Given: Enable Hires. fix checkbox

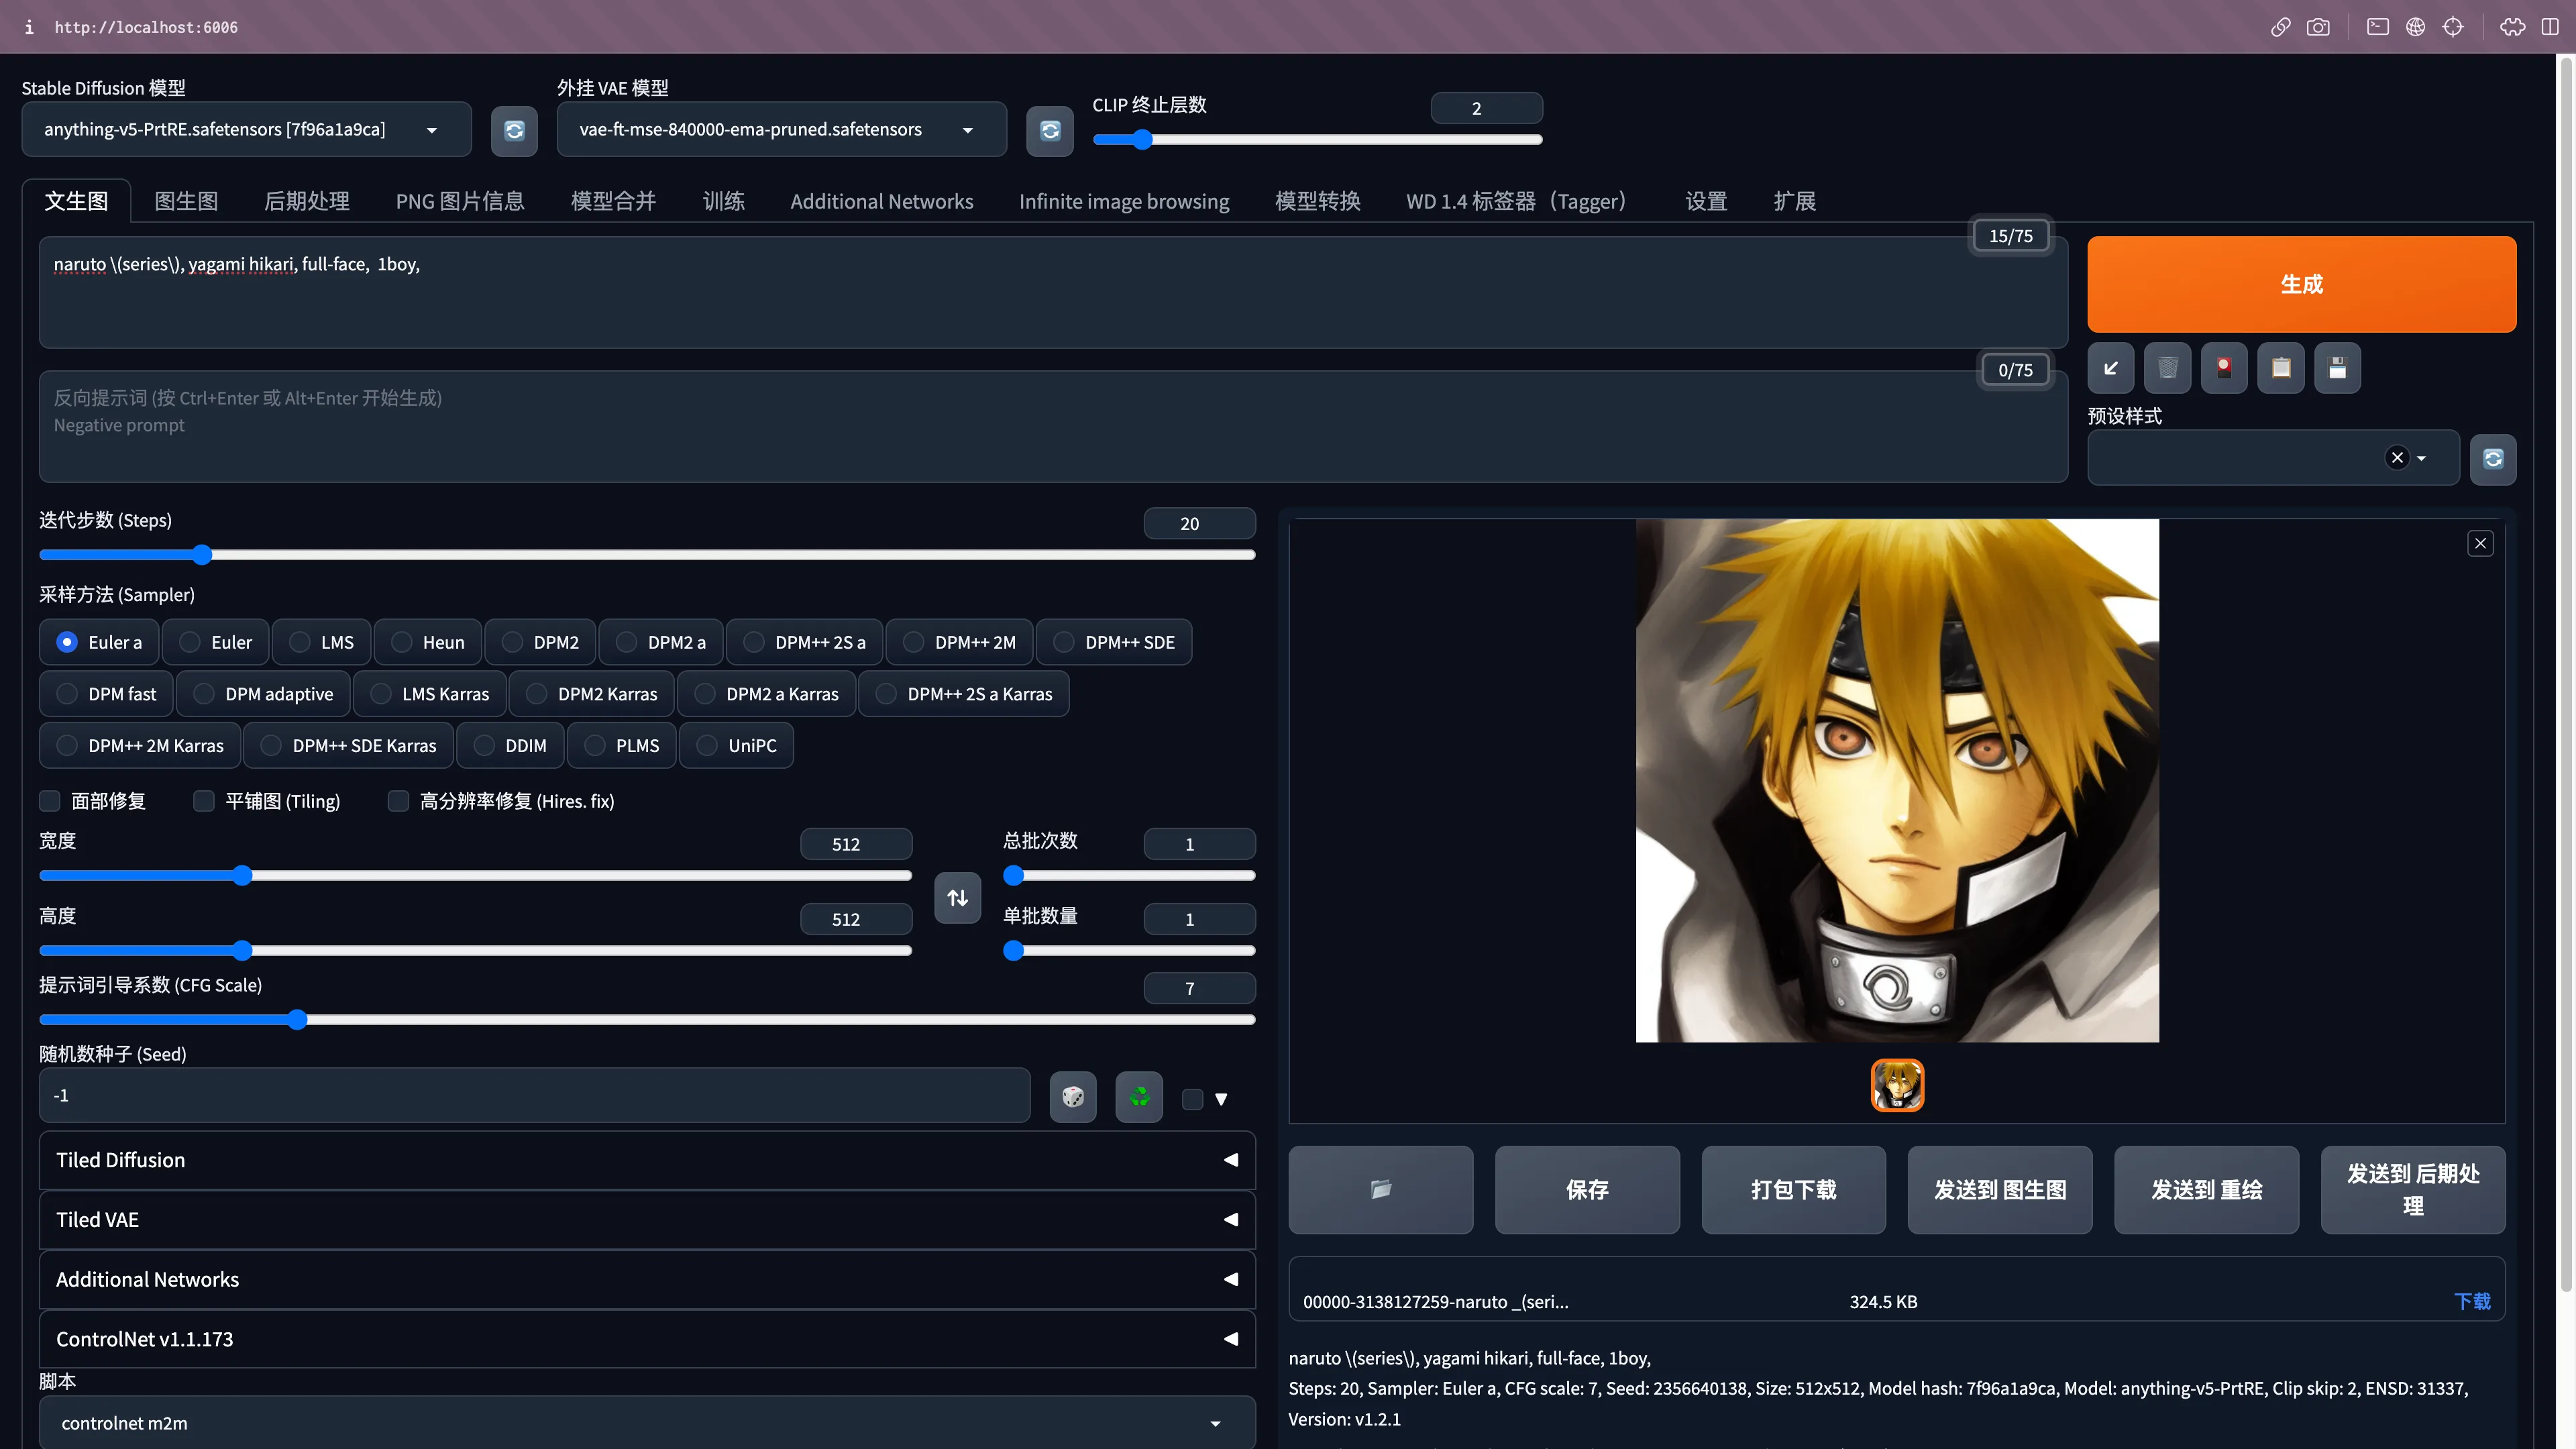Looking at the screenshot, I should pyautogui.click(x=398, y=801).
